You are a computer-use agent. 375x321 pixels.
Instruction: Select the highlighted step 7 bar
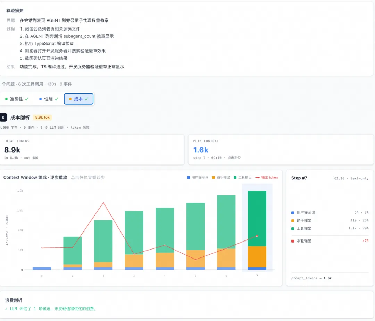coord(257,230)
